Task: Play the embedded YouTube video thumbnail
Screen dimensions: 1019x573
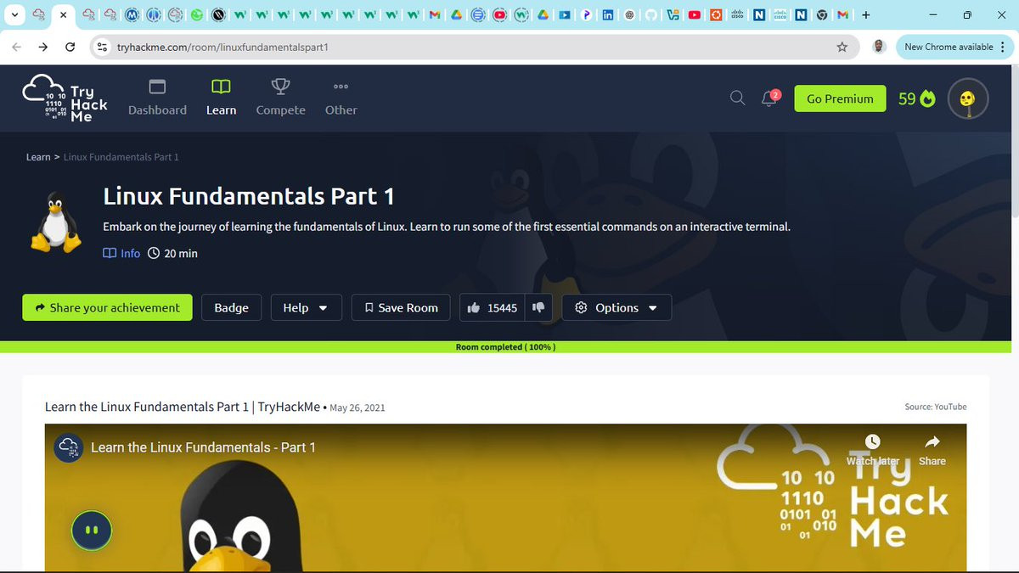Action: [505, 497]
